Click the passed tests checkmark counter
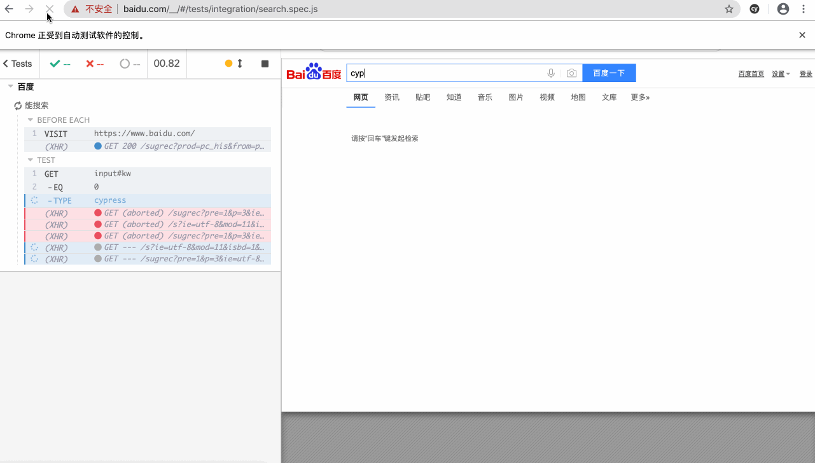 click(60, 64)
